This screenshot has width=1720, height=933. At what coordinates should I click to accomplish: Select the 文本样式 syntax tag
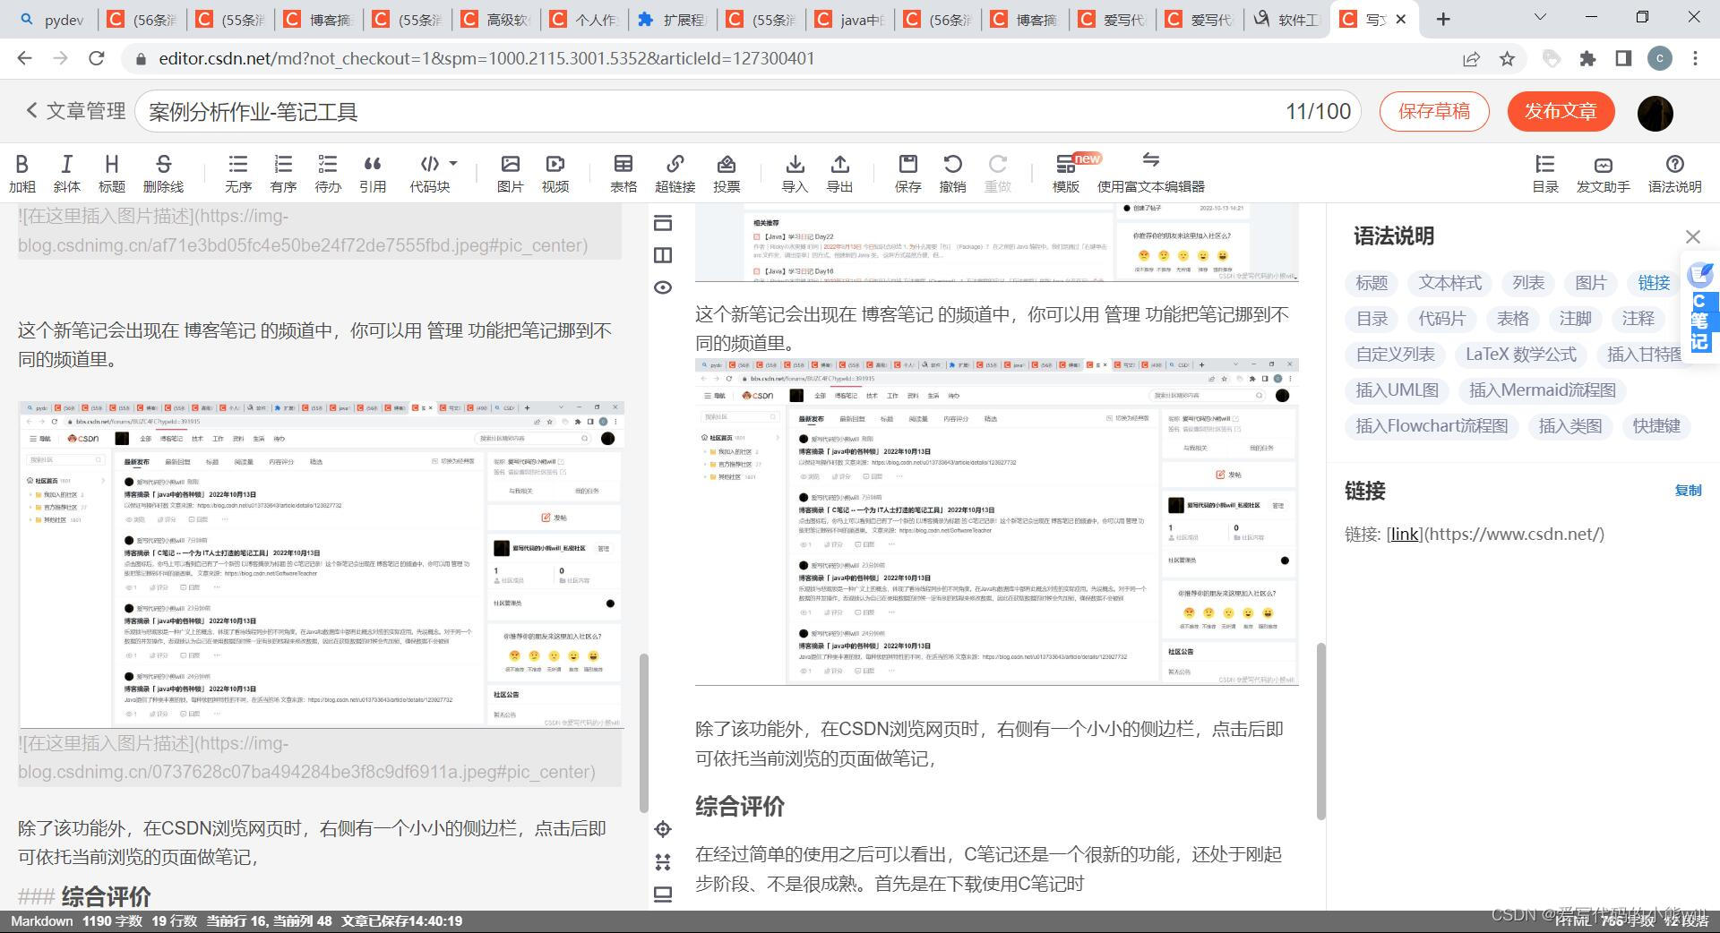pyautogui.click(x=1450, y=283)
